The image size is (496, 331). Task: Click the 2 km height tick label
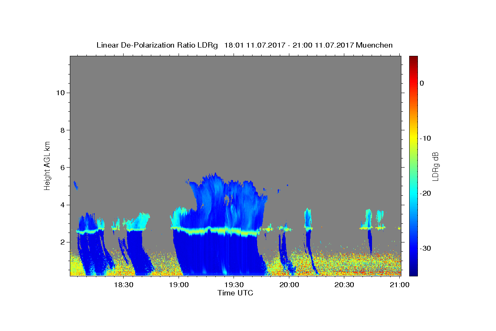pyautogui.click(x=62, y=242)
